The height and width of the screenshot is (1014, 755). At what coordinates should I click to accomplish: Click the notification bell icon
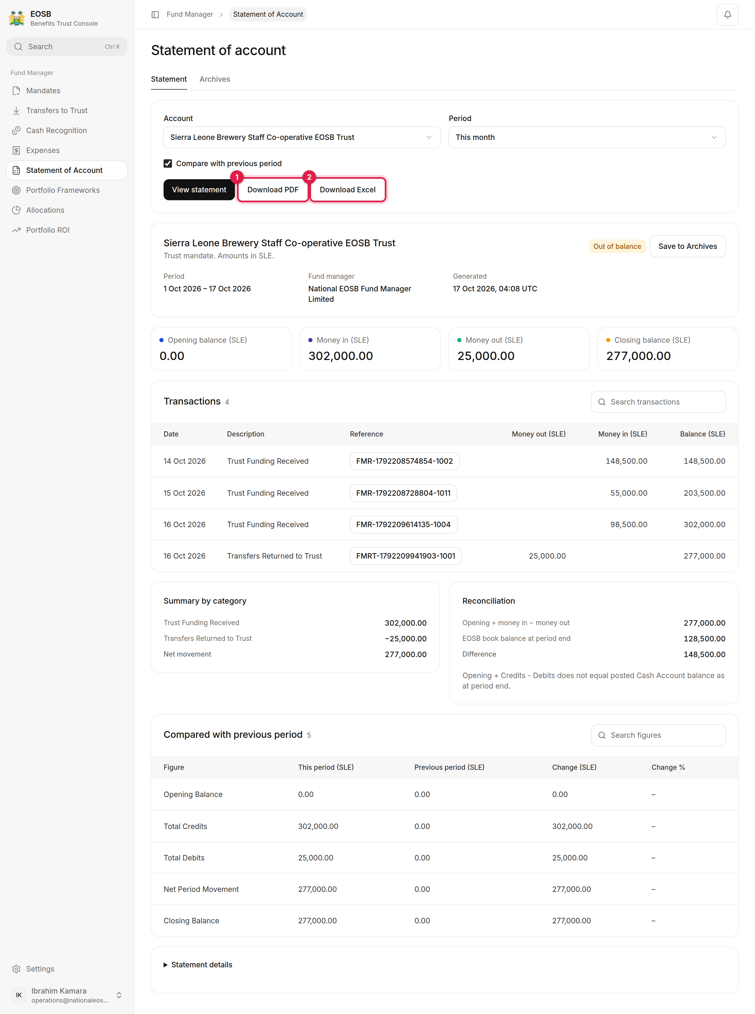click(727, 15)
